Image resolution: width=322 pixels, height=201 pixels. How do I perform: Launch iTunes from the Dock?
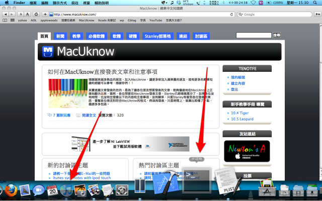(x=66, y=190)
